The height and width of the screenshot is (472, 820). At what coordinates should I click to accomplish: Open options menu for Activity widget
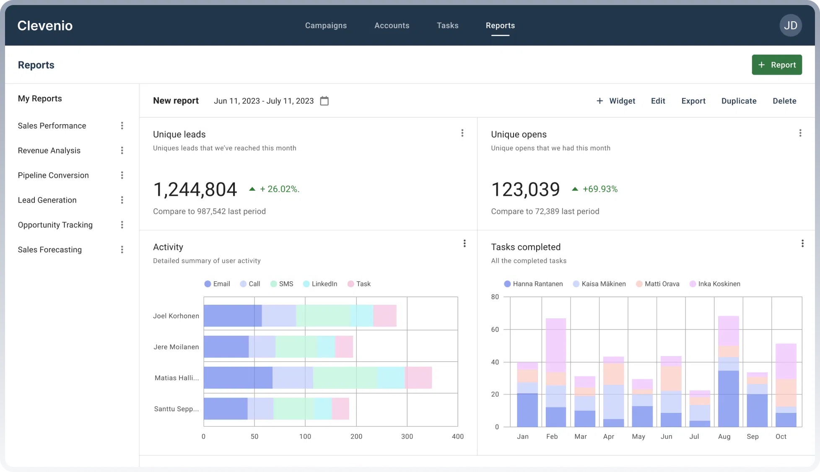(464, 243)
